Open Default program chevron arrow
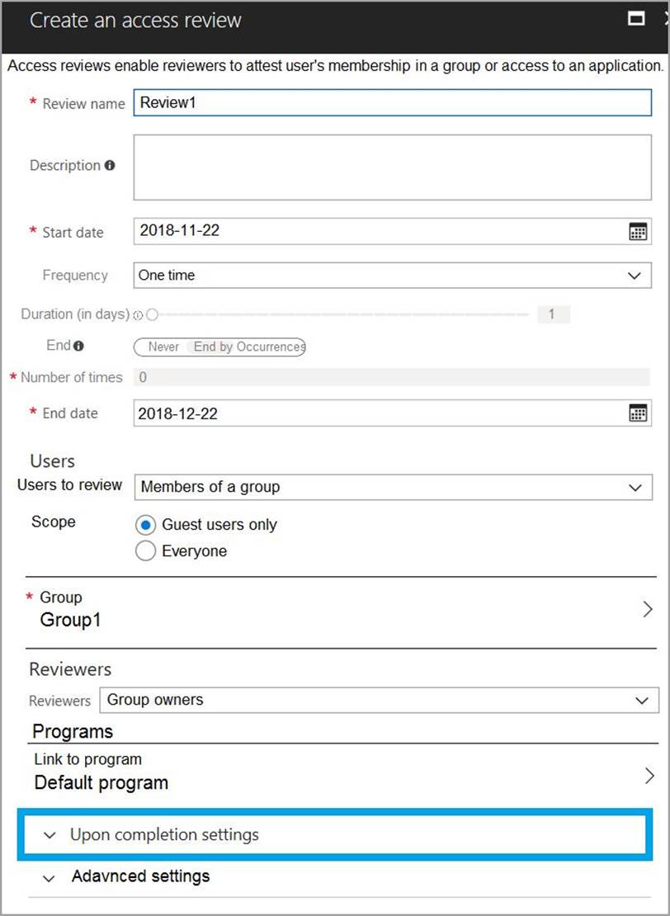The image size is (670, 916). click(649, 776)
